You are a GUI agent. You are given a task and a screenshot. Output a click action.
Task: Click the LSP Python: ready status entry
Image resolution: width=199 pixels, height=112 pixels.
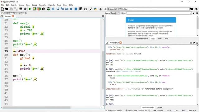tap(113, 110)
